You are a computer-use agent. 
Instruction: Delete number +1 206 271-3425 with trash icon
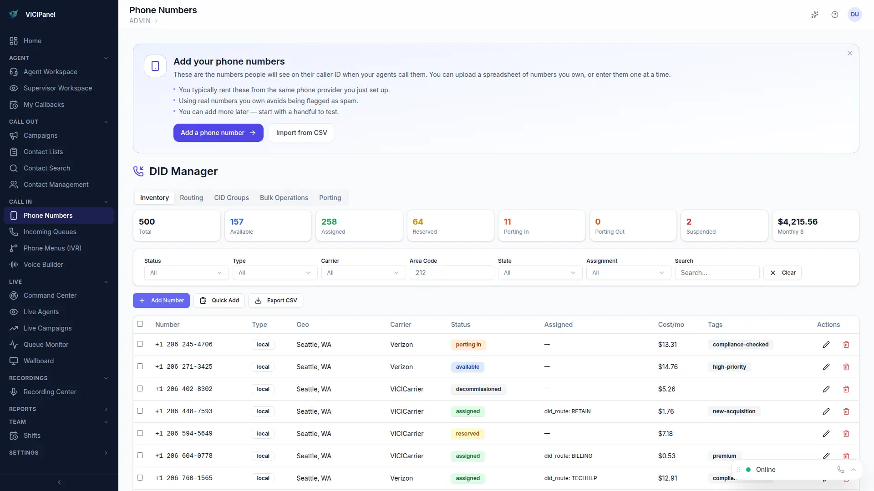click(846, 367)
